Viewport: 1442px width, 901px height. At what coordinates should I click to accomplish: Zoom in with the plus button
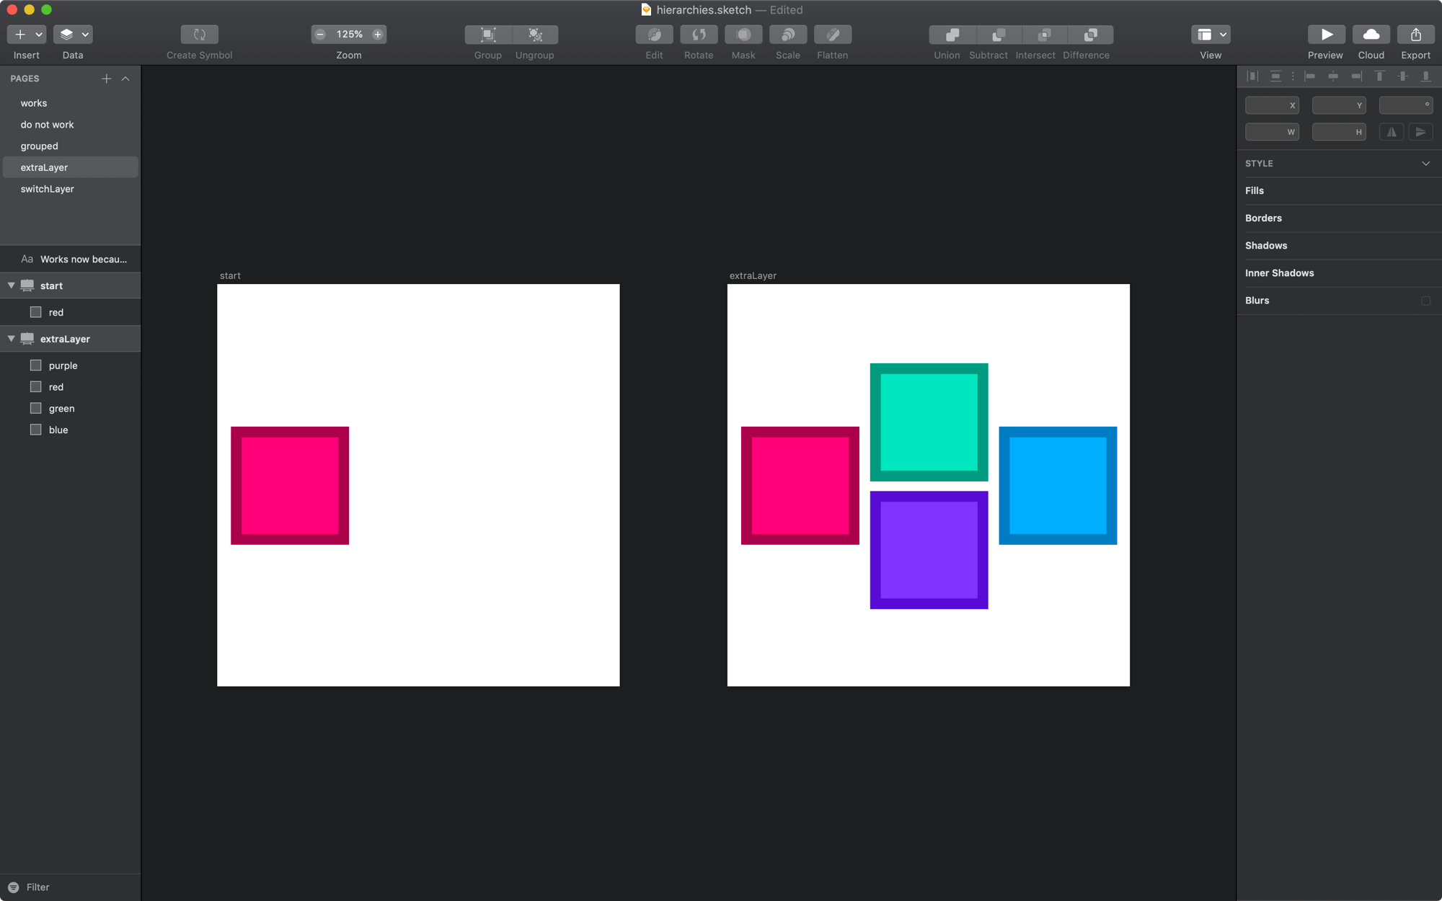point(378,35)
